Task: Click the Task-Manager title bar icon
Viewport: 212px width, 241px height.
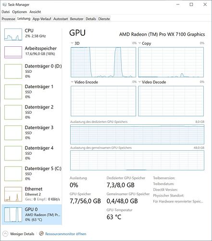Action: coord(4,4)
